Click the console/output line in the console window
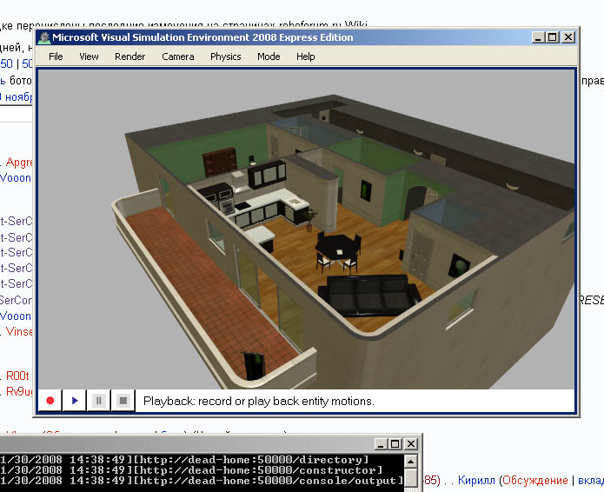 (x=202, y=481)
